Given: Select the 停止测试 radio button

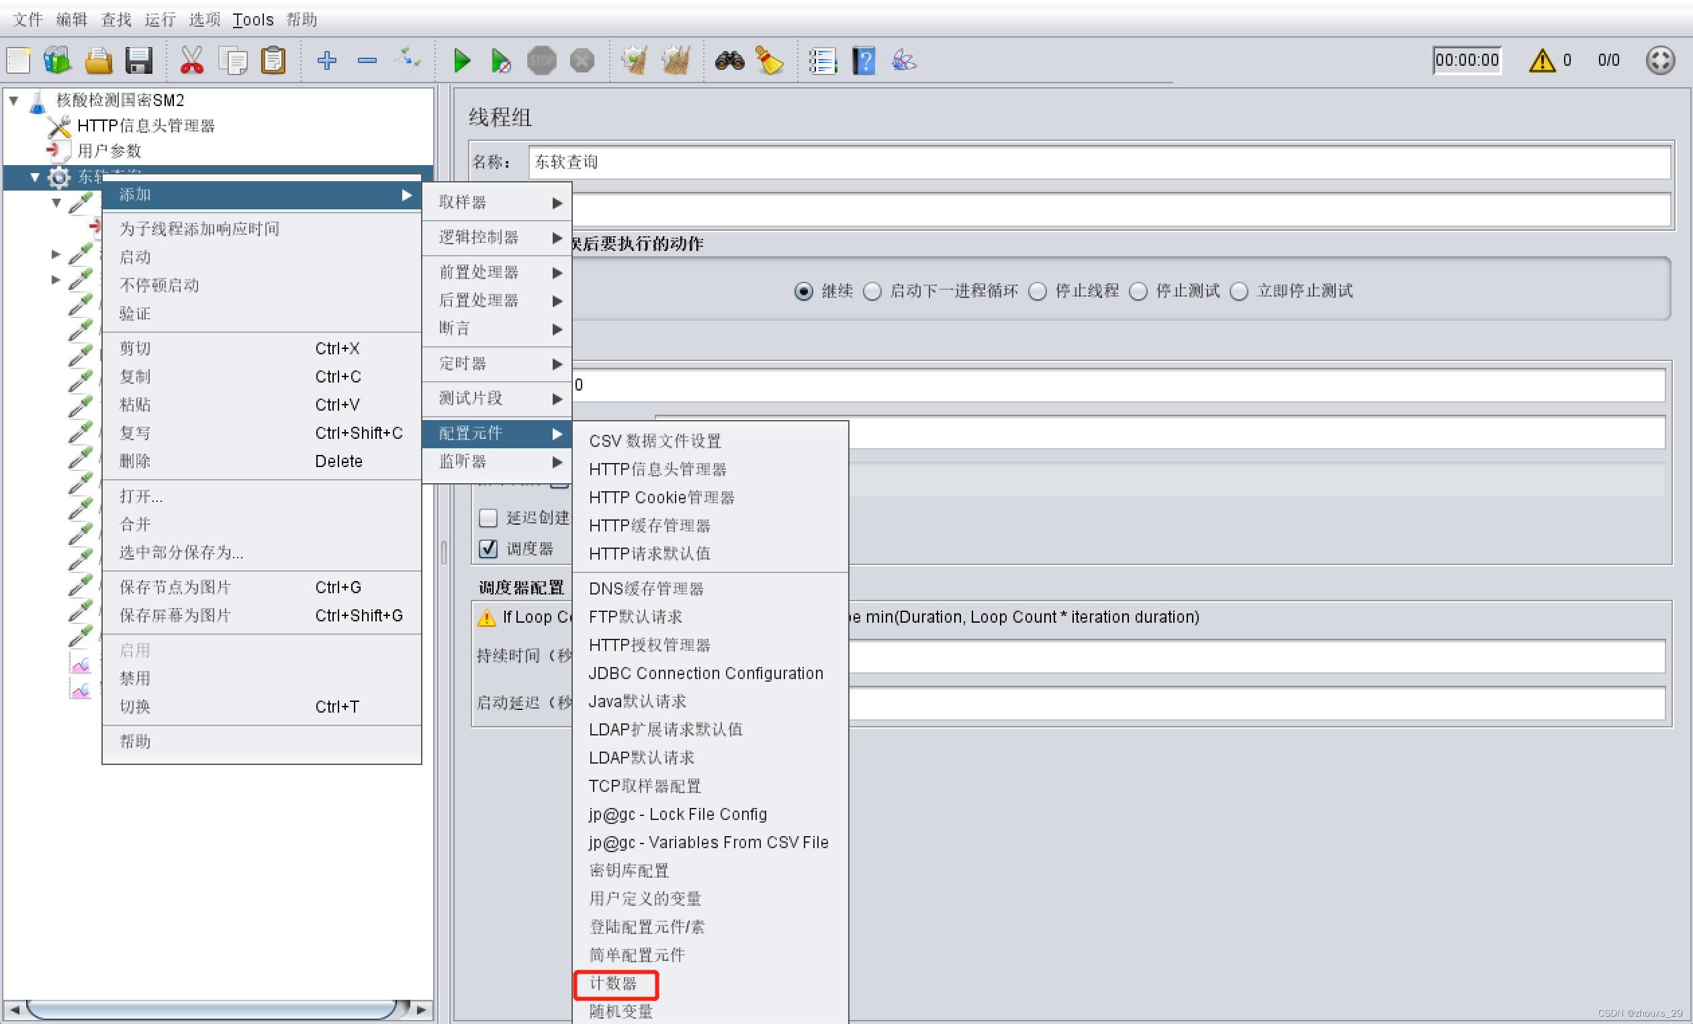Looking at the screenshot, I should [x=1138, y=291].
